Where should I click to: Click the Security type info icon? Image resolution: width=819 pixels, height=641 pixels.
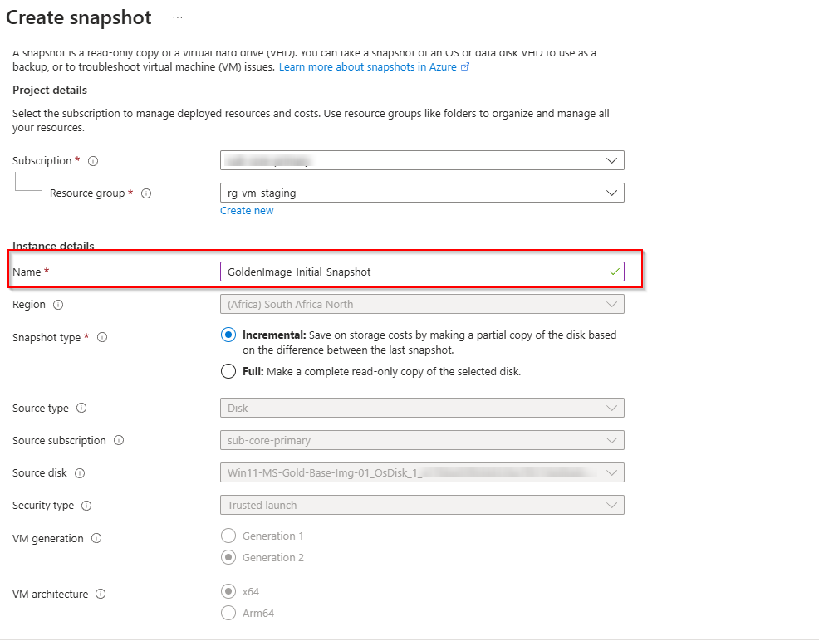(86, 506)
